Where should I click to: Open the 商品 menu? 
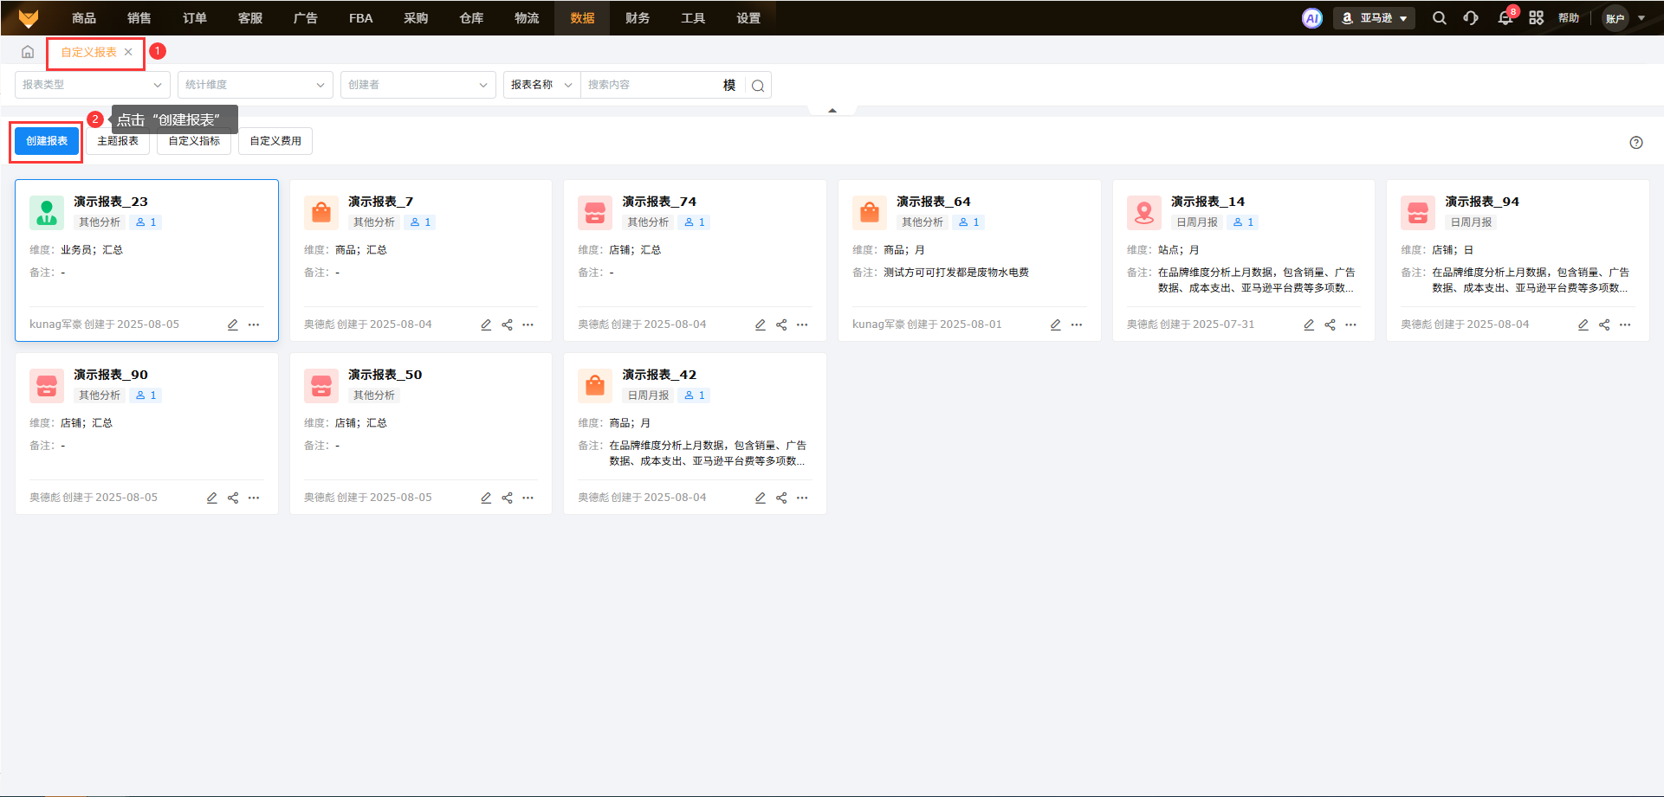(x=84, y=18)
